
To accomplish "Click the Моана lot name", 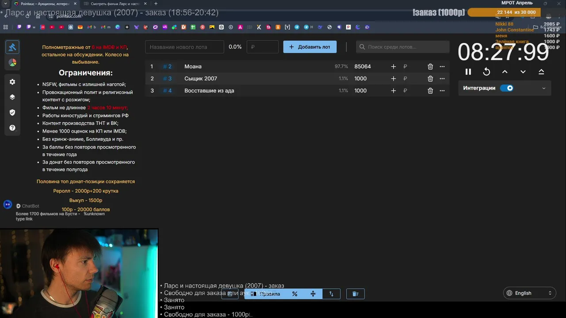I will coord(193,67).
